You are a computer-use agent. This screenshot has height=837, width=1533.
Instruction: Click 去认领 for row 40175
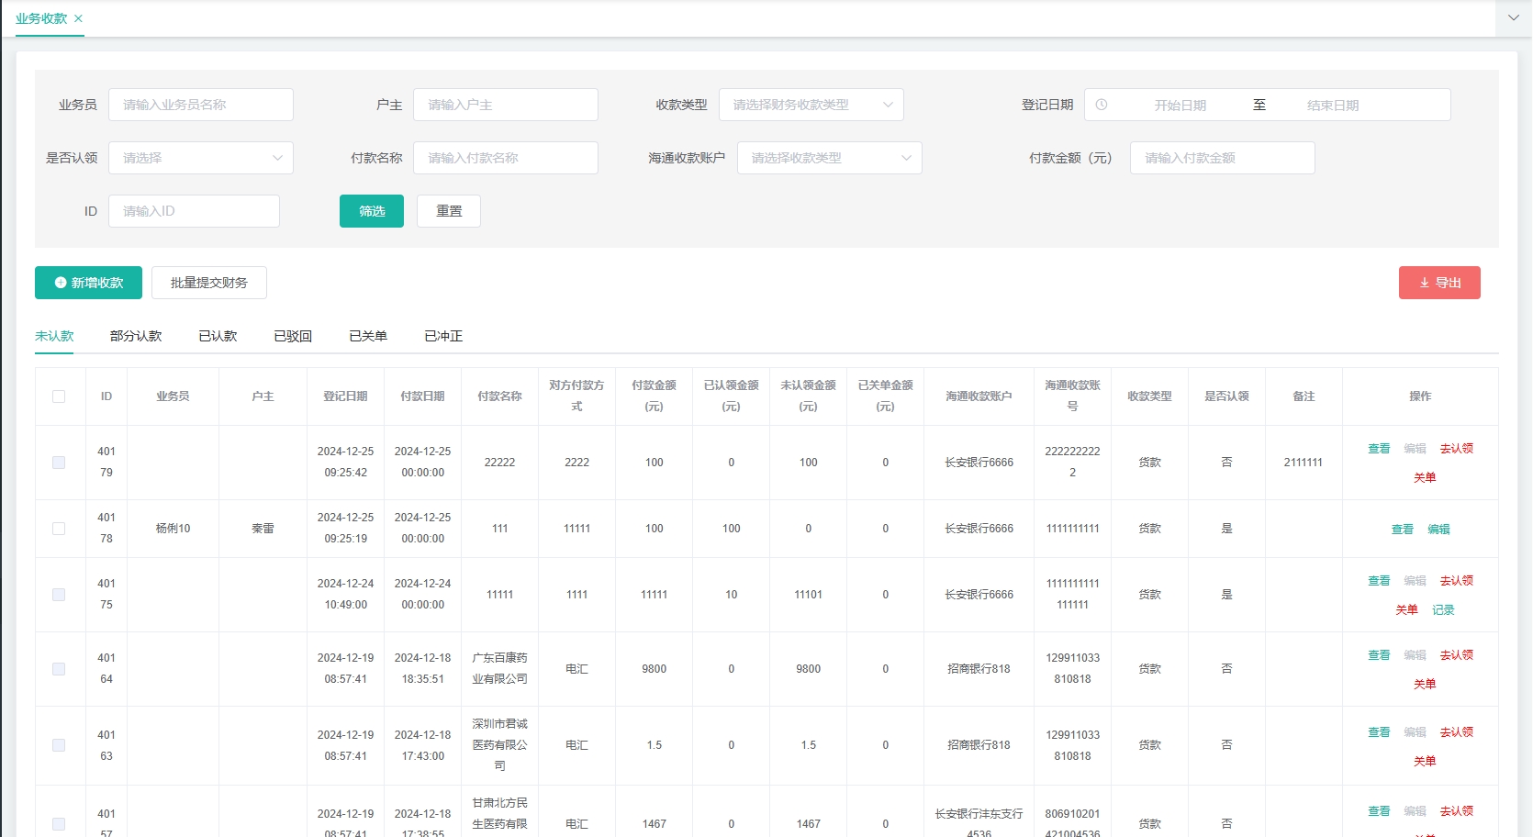1457,581
